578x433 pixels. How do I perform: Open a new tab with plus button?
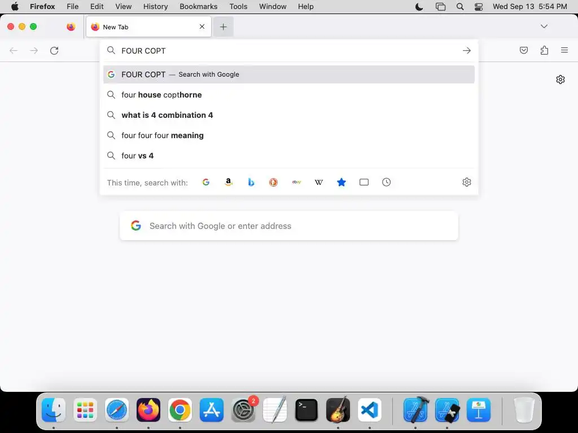pyautogui.click(x=224, y=26)
